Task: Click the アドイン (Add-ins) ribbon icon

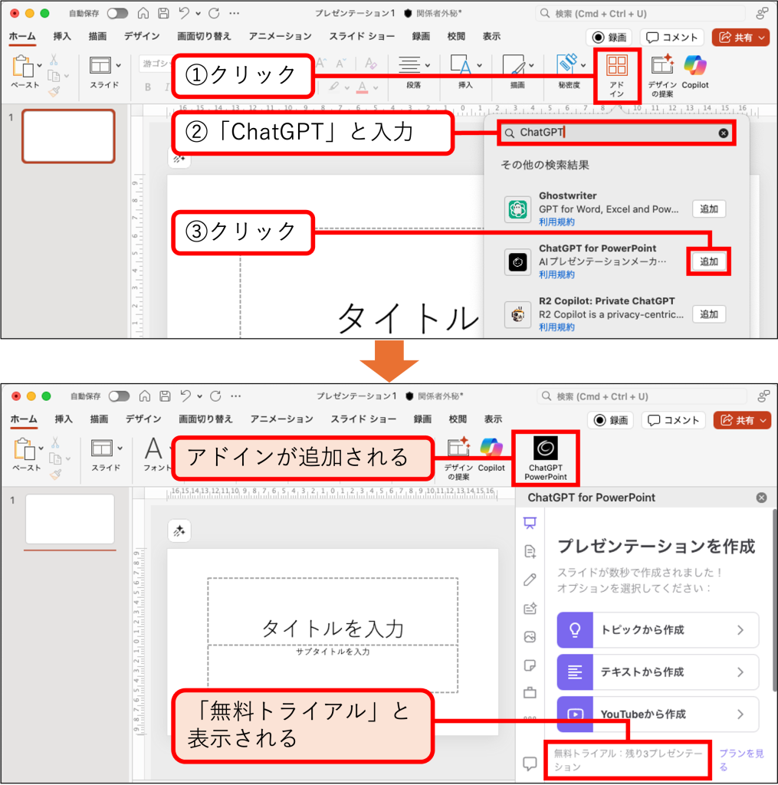Action: coord(617,75)
